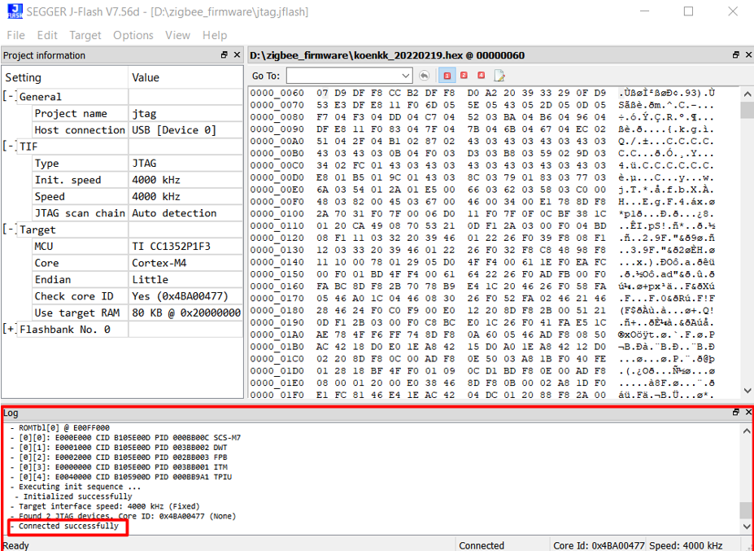This screenshot has width=754, height=551.
Task: Select 2-byte display width icon
Action: point(464,76)
